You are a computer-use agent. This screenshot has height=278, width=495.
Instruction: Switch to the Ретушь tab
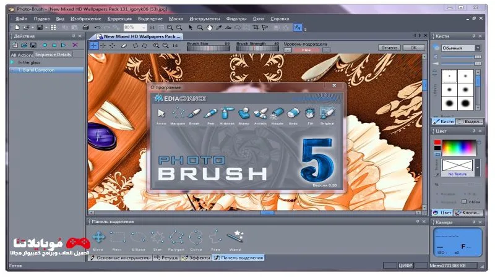[166, 258]
